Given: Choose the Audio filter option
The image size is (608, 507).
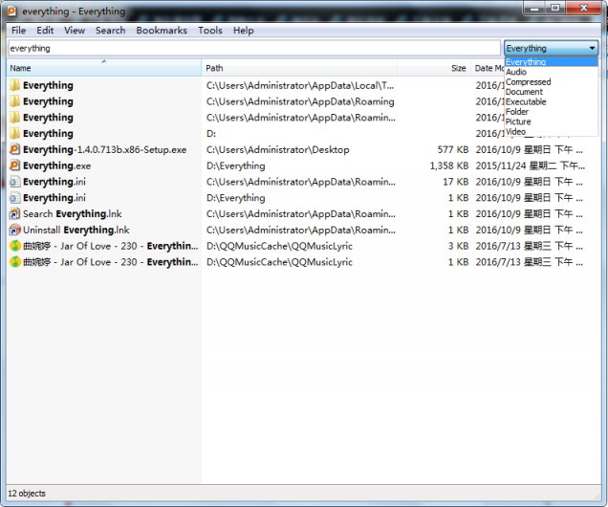Looking at the screenshot, I should 551,72.
